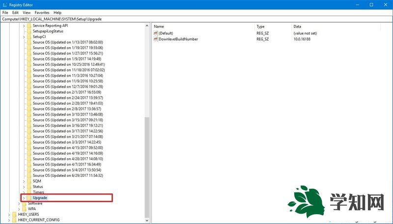Select Source OS (Updated on 5/4/2017 13:50:54)

pyautogui.click(x=67, y=170)
